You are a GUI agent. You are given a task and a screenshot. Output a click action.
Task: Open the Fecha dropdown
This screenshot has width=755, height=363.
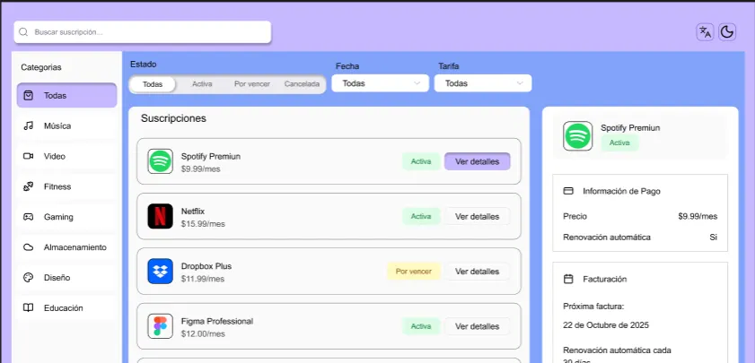(x=381, y=83)
